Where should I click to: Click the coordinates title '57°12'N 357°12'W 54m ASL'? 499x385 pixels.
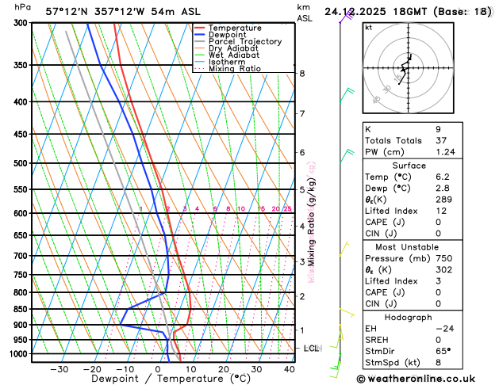[123, 12]
